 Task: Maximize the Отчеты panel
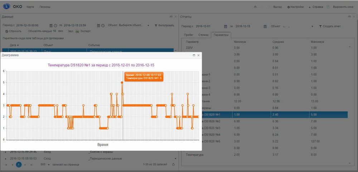[x=350, y=17]
